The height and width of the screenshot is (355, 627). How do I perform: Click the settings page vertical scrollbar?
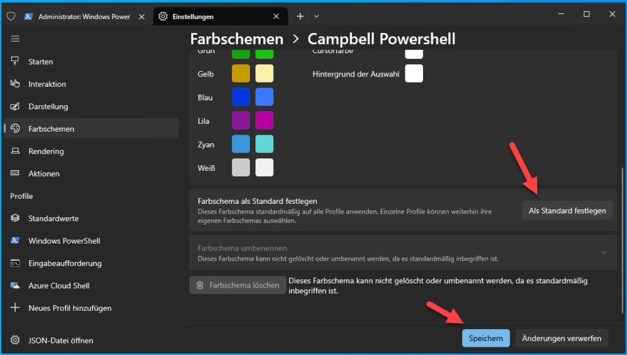pyautogui.click(x=622, y=241)
